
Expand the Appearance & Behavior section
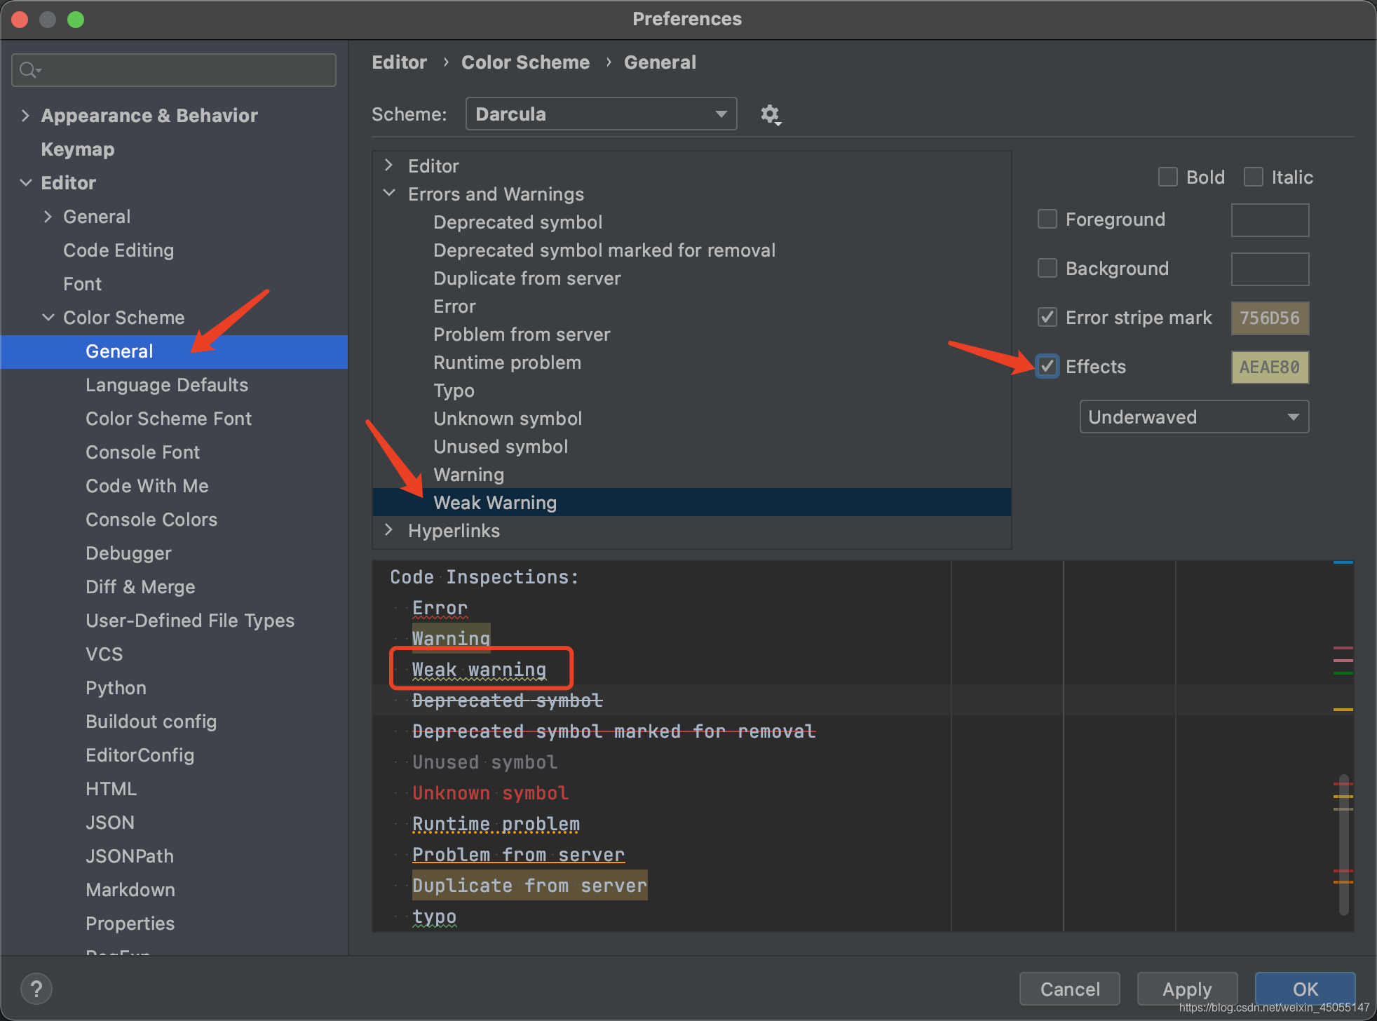26,116
